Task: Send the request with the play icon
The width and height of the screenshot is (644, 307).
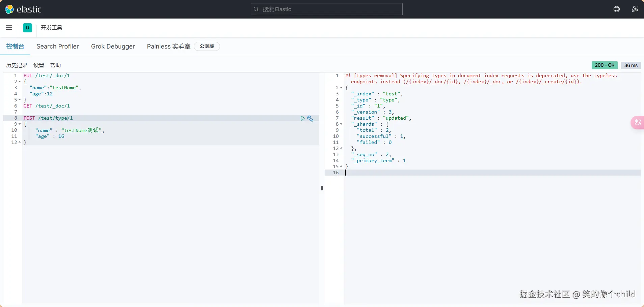Action: [x=302, y=118]
